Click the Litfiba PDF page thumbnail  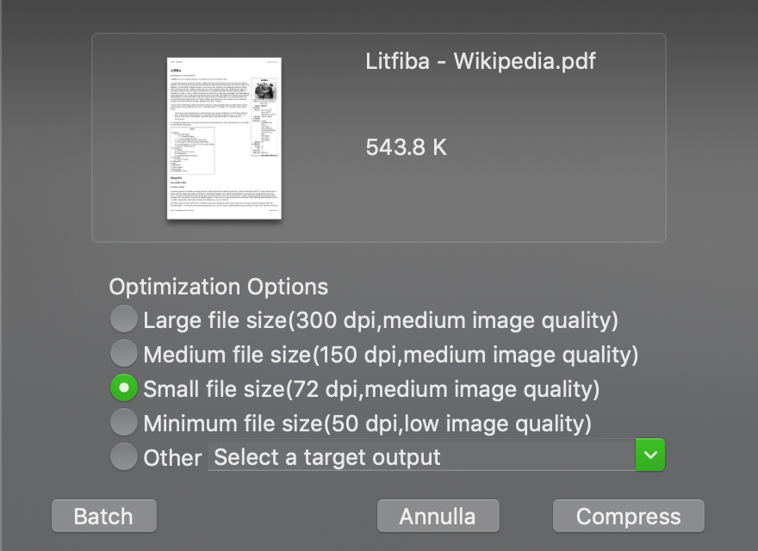[x=224, y=139]
